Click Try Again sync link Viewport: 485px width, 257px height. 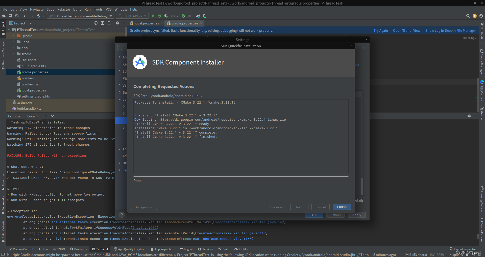point(381,30)
